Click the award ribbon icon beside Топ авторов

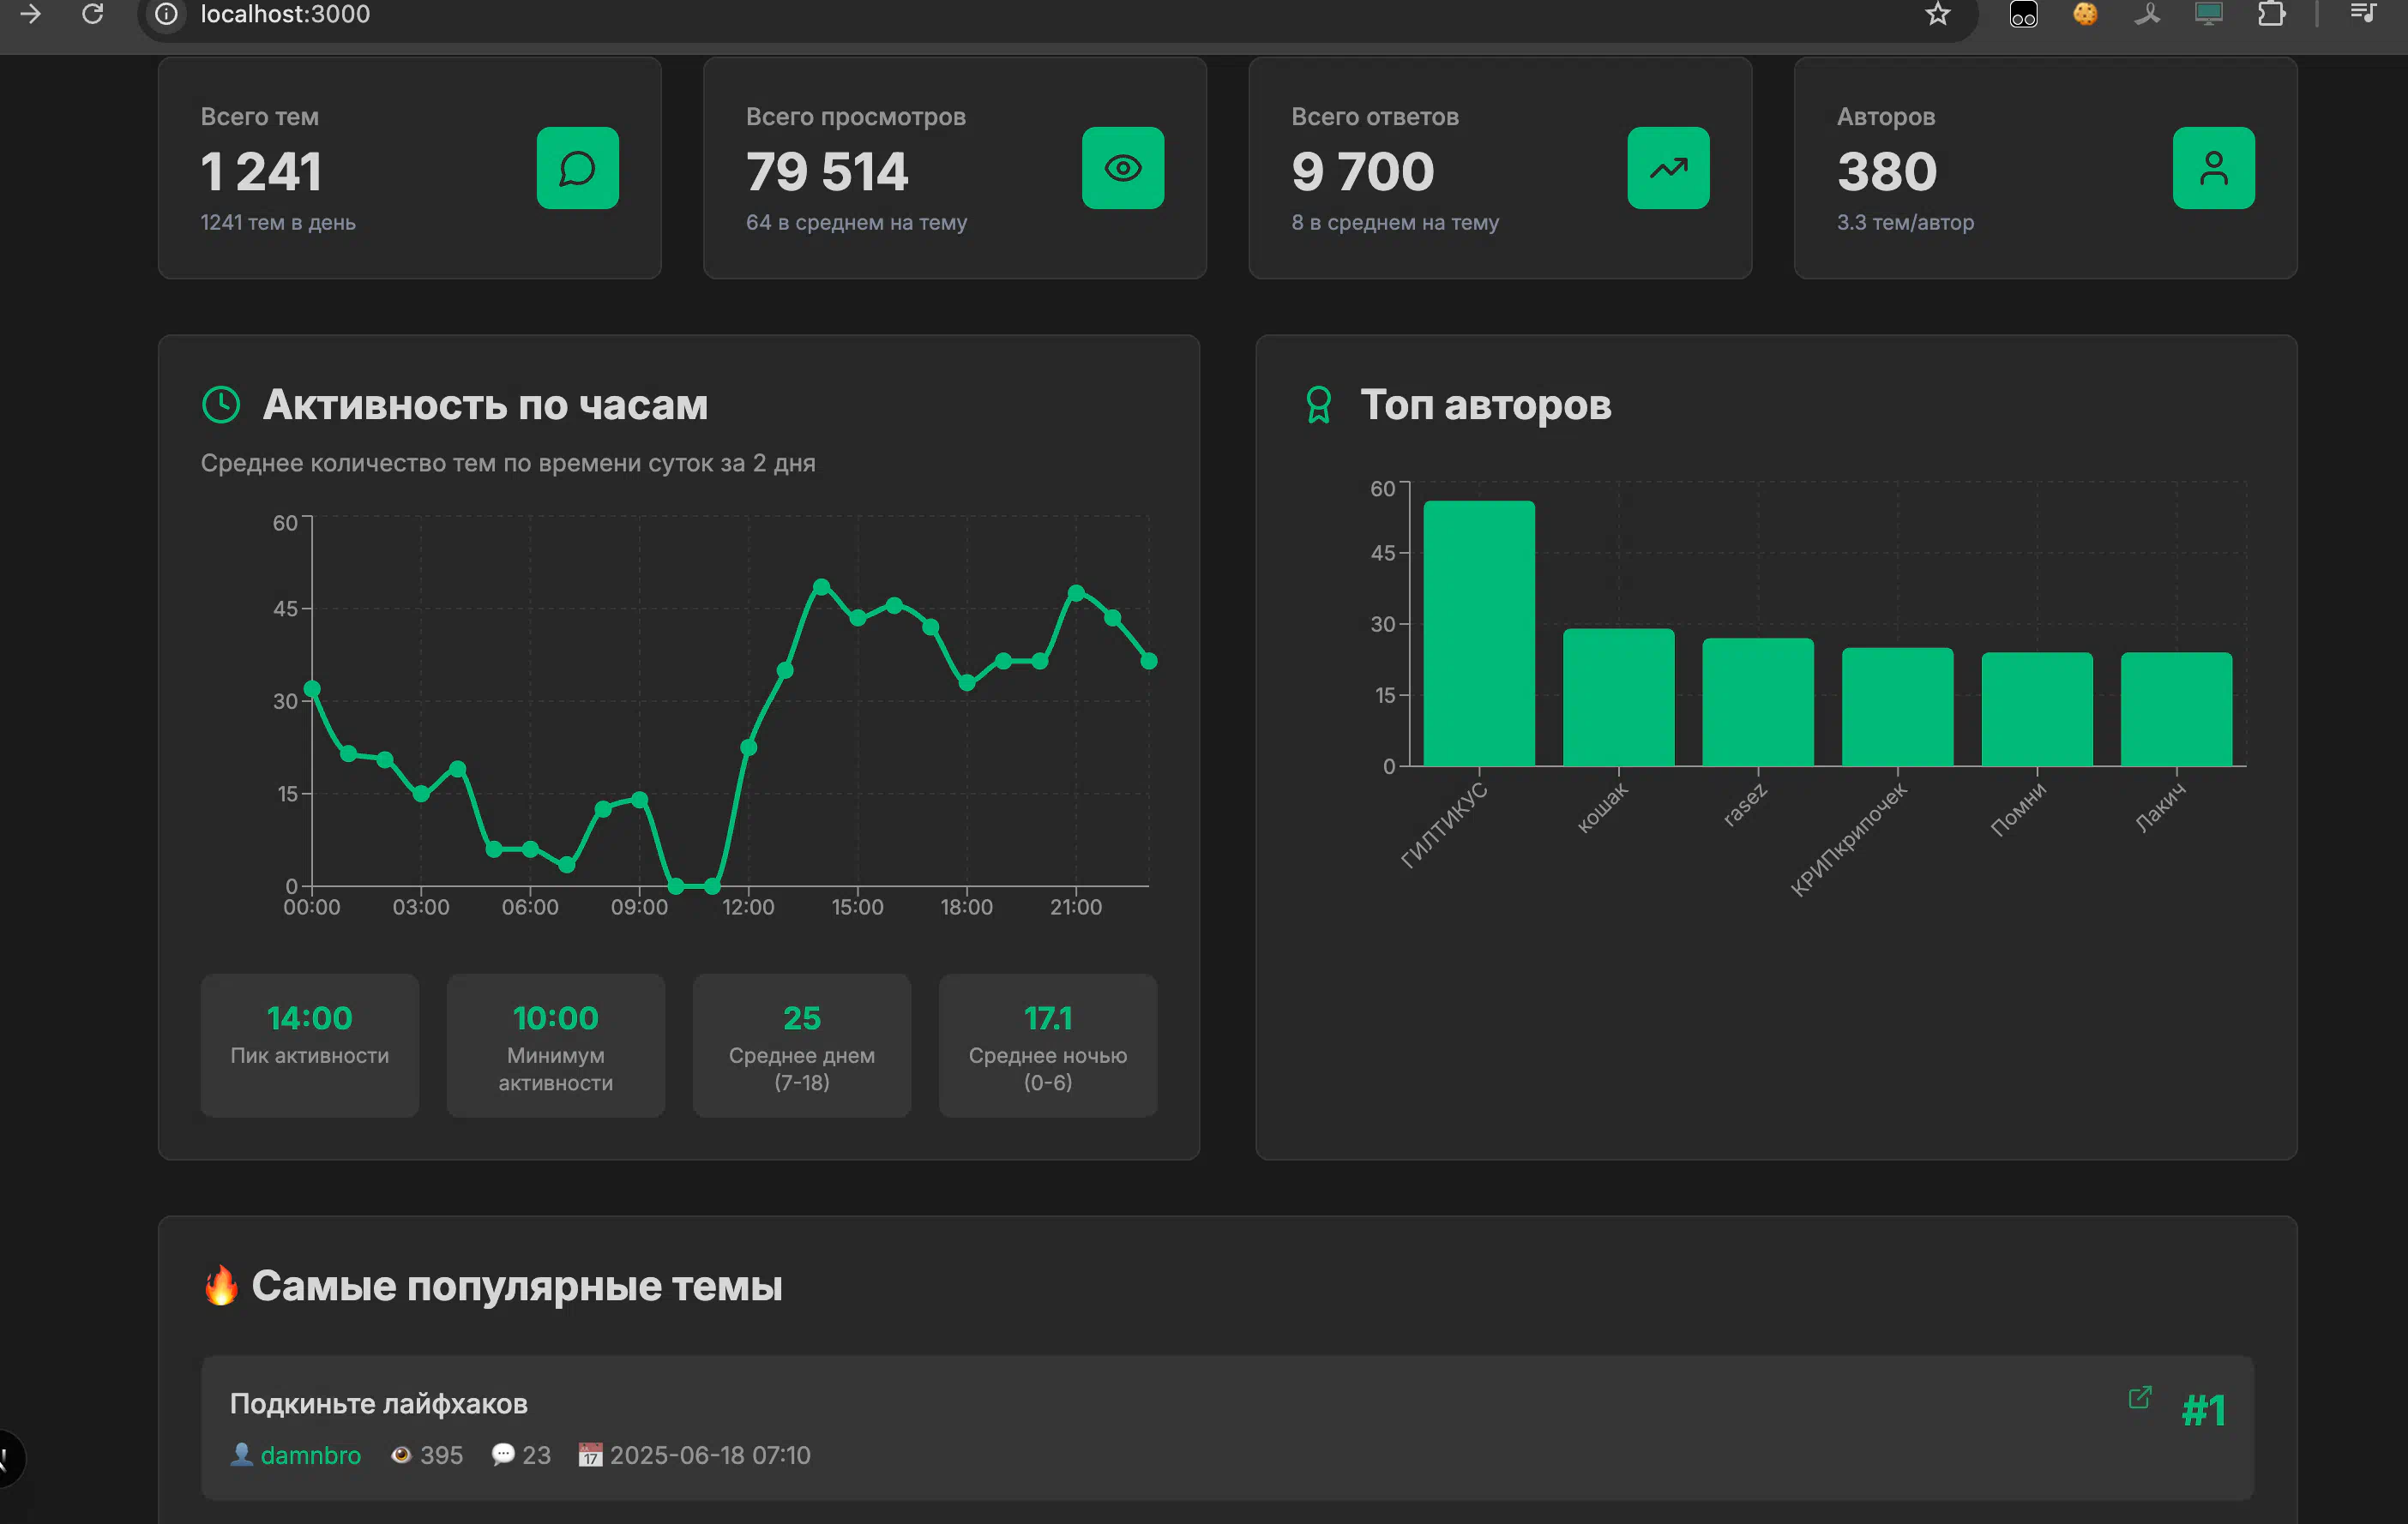coord(1319,405)
